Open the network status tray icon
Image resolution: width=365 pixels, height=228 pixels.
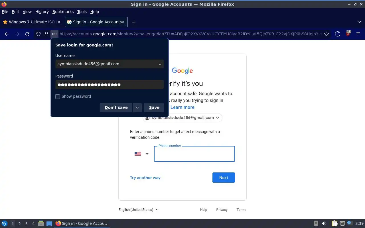click(342, 223)
